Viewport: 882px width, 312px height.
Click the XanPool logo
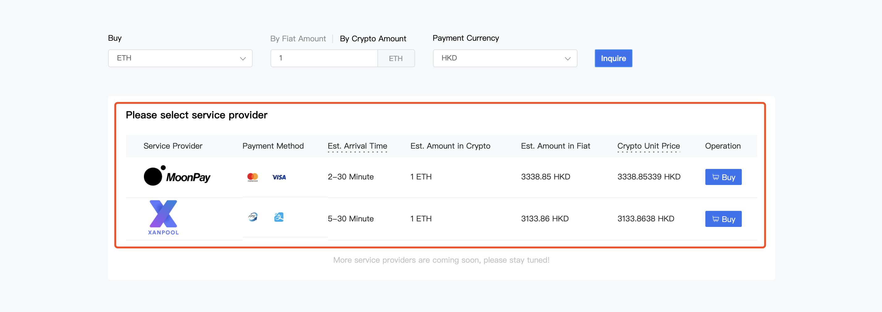pyautogui.click(x=163, y=217)
